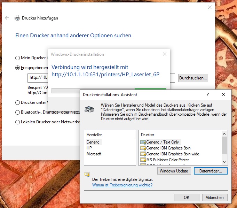Click the 'Der Treiber hat eine digitale Signatur.' text
Viewport: 237px width, 208px height.
123,179
